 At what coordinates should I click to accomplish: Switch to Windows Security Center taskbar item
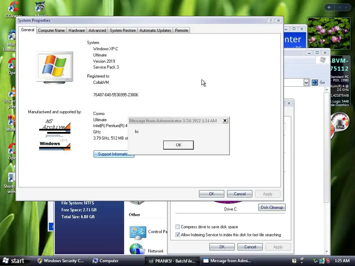pyautogui.click(x=61, y=261)
